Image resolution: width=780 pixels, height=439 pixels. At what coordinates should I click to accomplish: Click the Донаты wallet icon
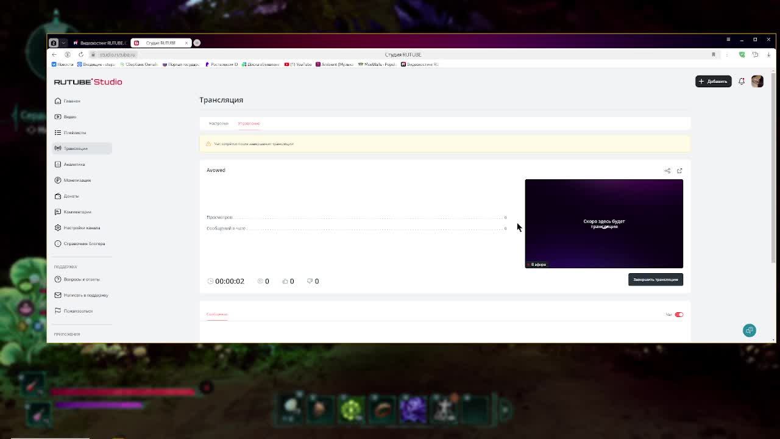[x=58, y=196]
